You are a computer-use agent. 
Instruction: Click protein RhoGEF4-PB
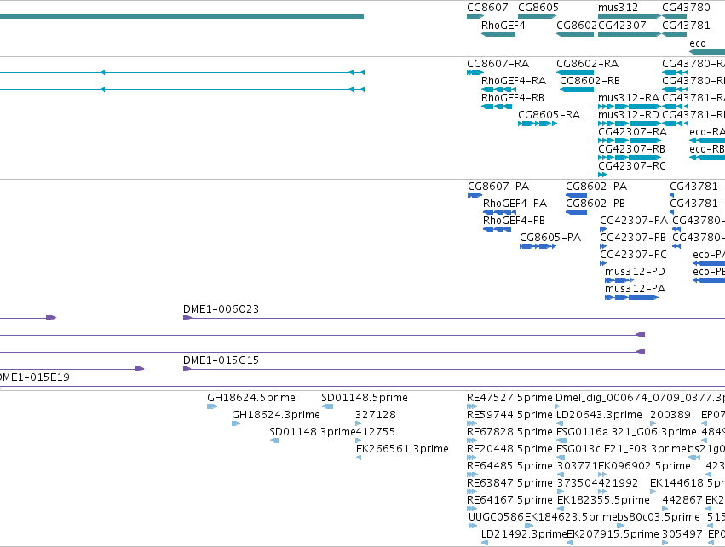(497, 229)
